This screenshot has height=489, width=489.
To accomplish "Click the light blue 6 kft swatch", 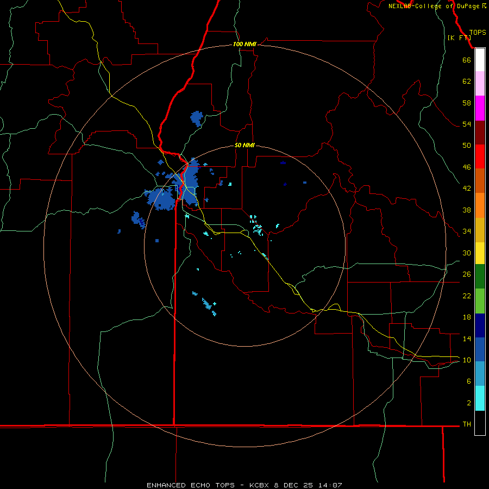I will [480, 374].
